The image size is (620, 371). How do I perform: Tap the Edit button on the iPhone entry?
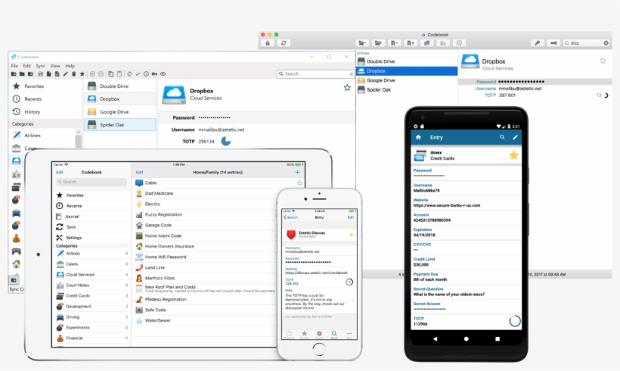[x=349, y=217]
